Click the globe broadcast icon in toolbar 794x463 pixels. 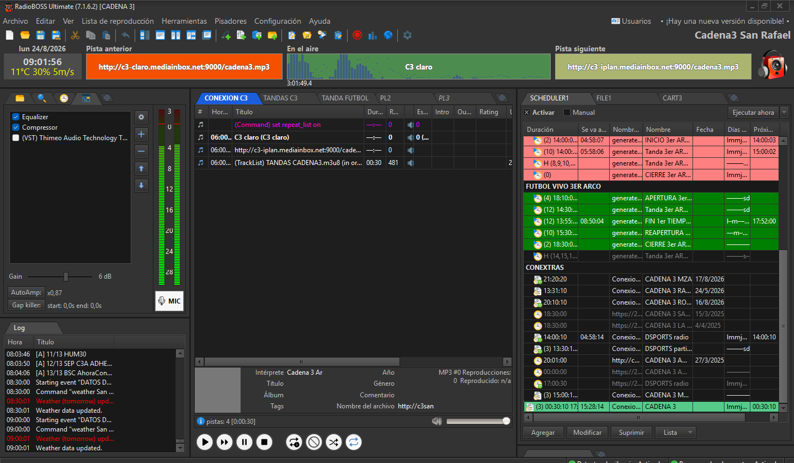click(388, 35)
